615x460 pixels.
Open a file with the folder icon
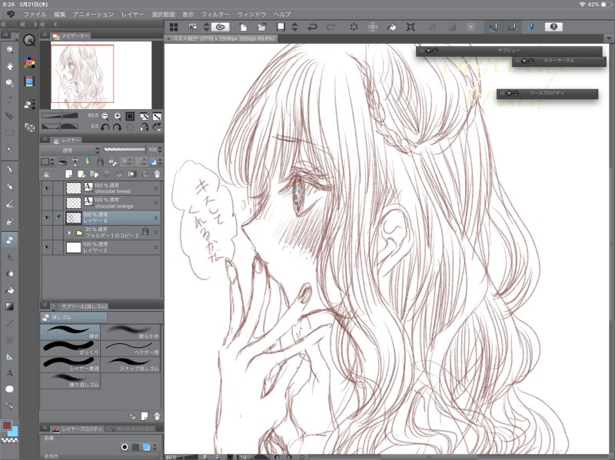[x=261, y=27]
